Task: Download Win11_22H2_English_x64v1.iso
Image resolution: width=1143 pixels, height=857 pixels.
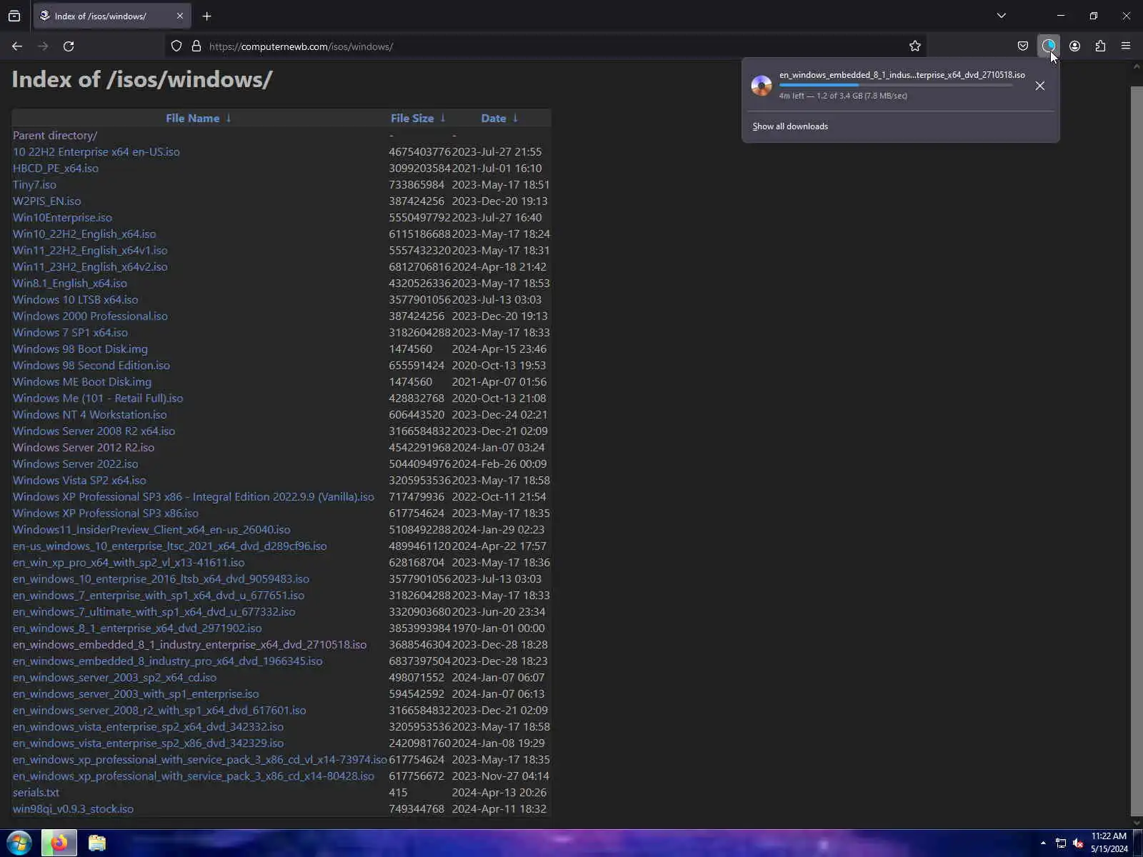Action: coord(90,251)
